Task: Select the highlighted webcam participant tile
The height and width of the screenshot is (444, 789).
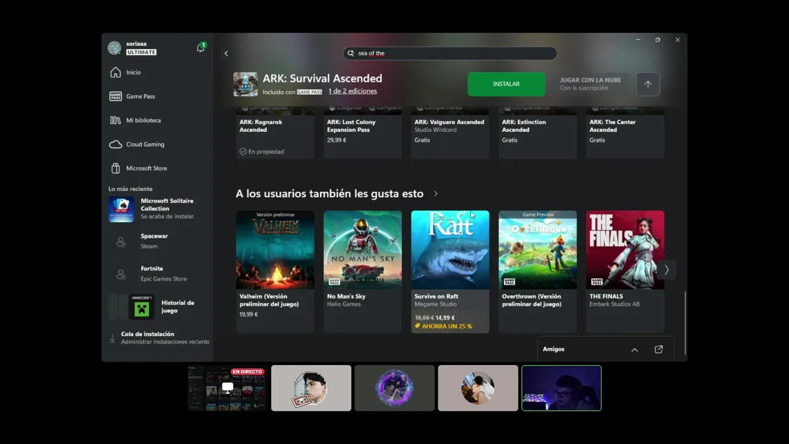Action: 562,388
